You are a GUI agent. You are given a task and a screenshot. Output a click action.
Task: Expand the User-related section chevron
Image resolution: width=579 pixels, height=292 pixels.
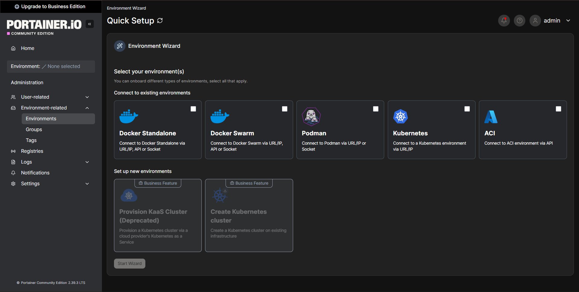(x=87, y=97)
